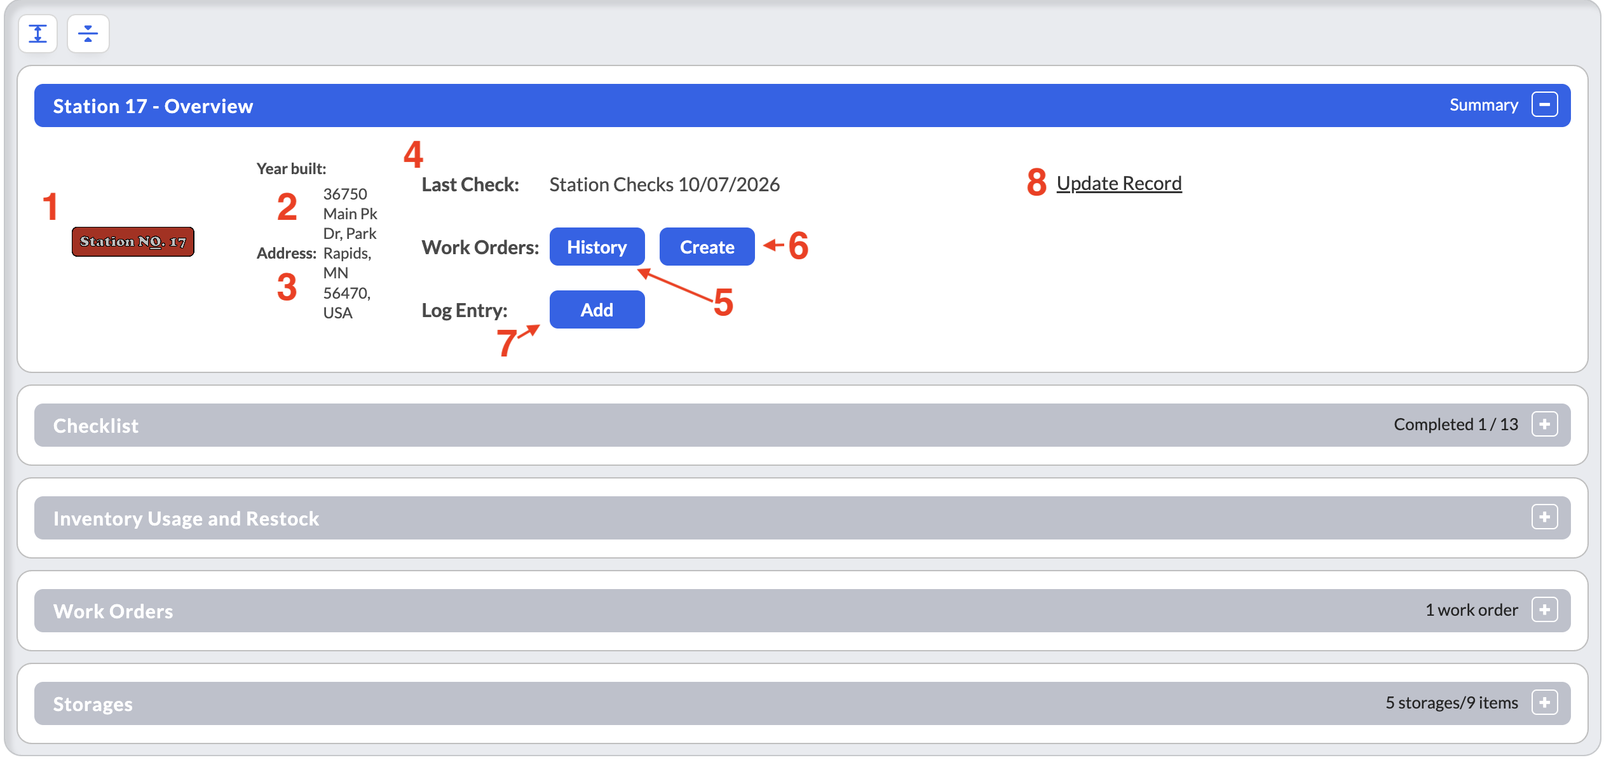Click the Station 17 - Overview title
The height and width of the screenshot is (760, 1604).
coord(153,105)
